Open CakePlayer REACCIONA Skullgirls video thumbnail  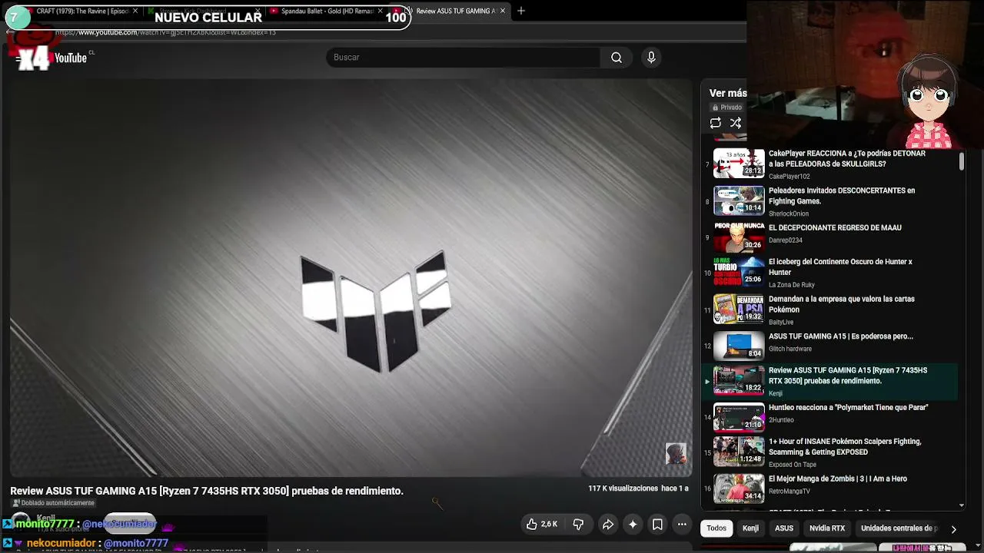pos(739,164)
